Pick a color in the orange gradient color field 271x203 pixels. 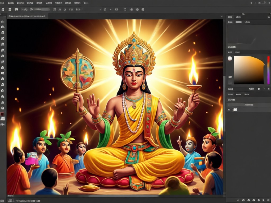pyautogui.click(x=249, y=70)
